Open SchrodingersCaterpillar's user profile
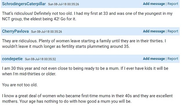The image size is (184, 106). [x=24, y=4]
